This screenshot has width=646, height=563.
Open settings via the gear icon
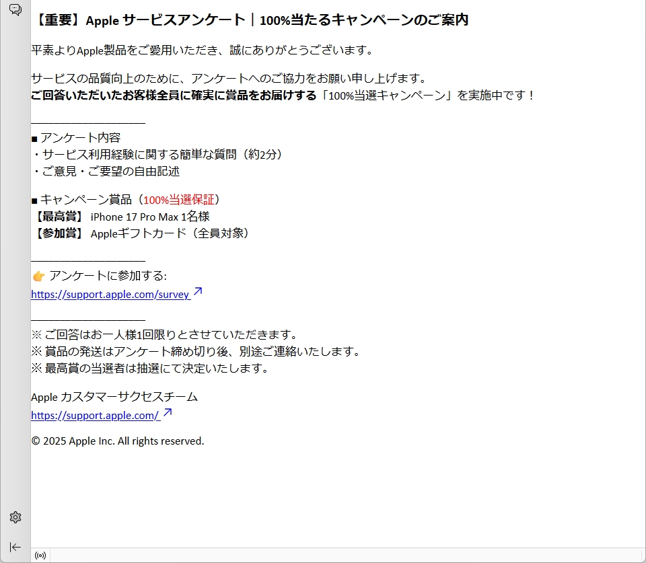[15, 517]
